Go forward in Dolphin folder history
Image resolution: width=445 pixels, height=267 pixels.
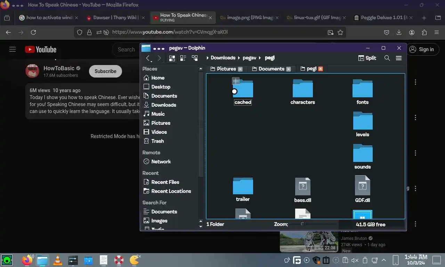pyautogui.click(x=159, y=58)
